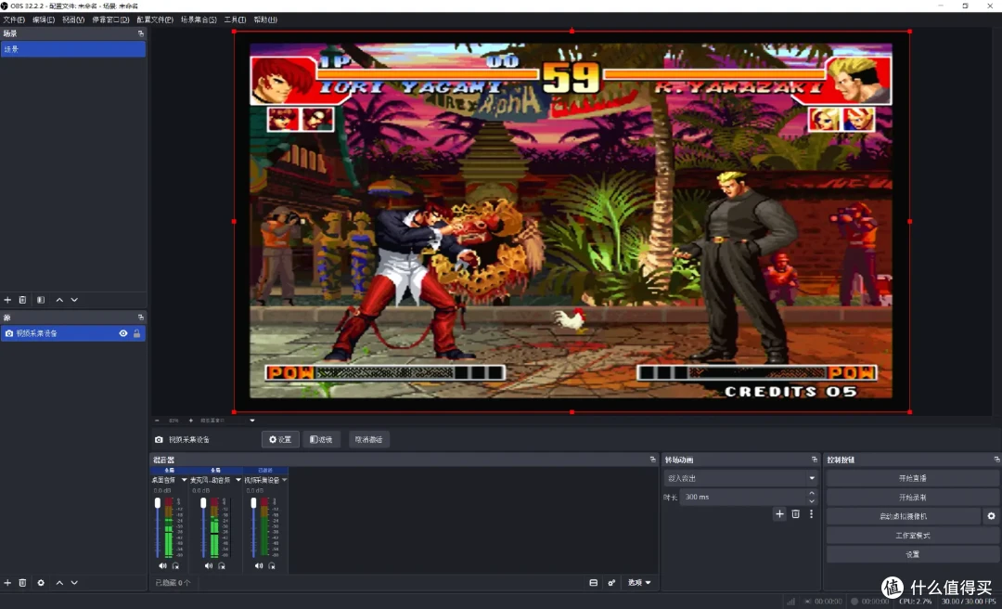Move the source up in Sources list
The height and width of the screenshot is (609, 1002).
pos(59,583)
